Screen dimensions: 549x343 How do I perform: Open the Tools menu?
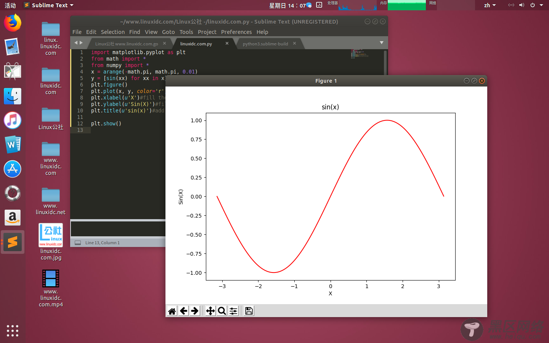click(x=186, y=32)
